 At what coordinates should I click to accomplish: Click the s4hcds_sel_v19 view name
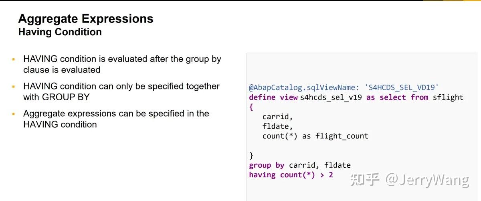[x=331, y=97]
